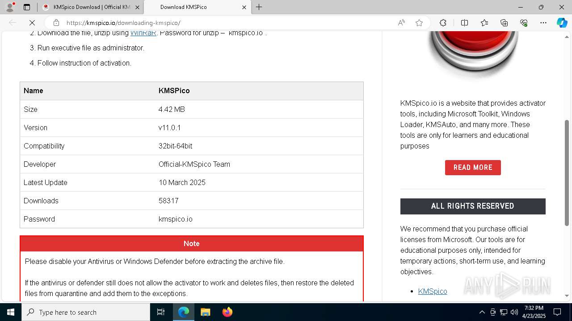Viewport: 572px width, 321px height.
Task: Open File Explorer from taskbar
Action: pos(206,312)
